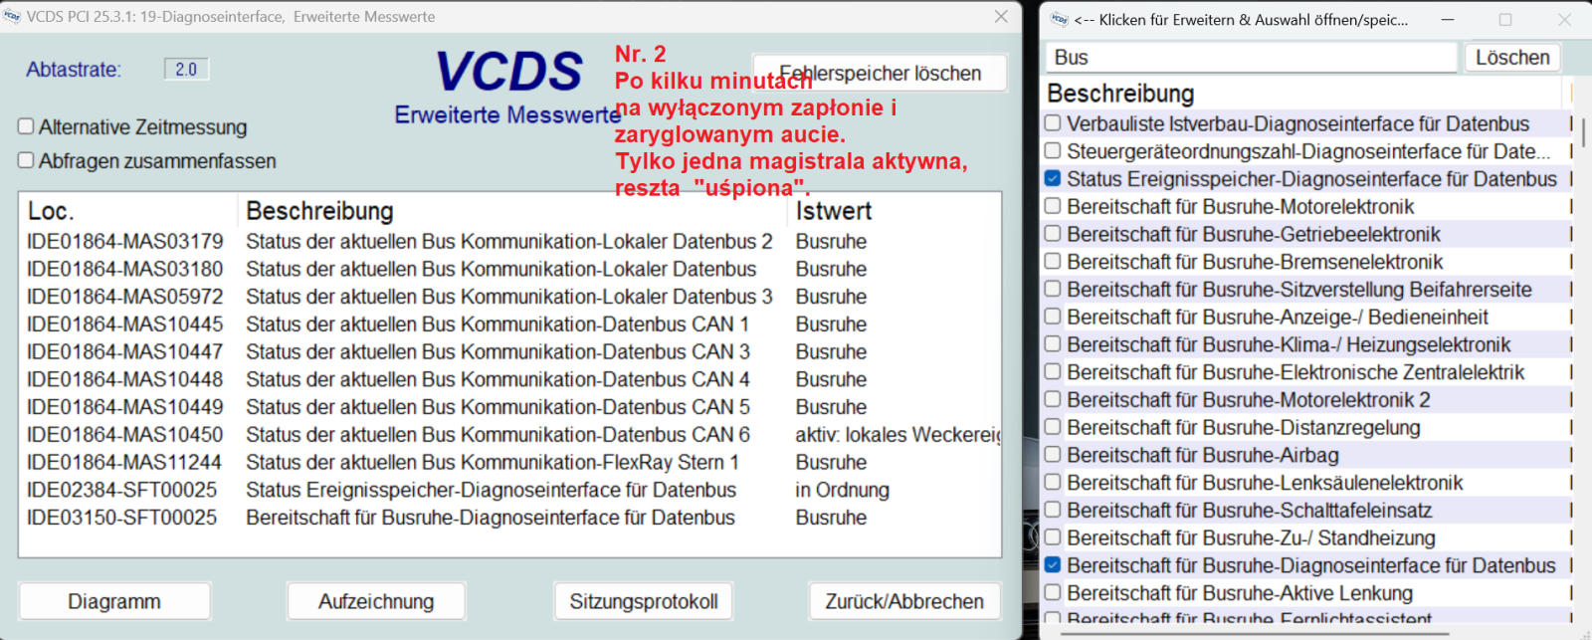
Task: Click the Bus search input field
Action: (x=1251, y=58)
